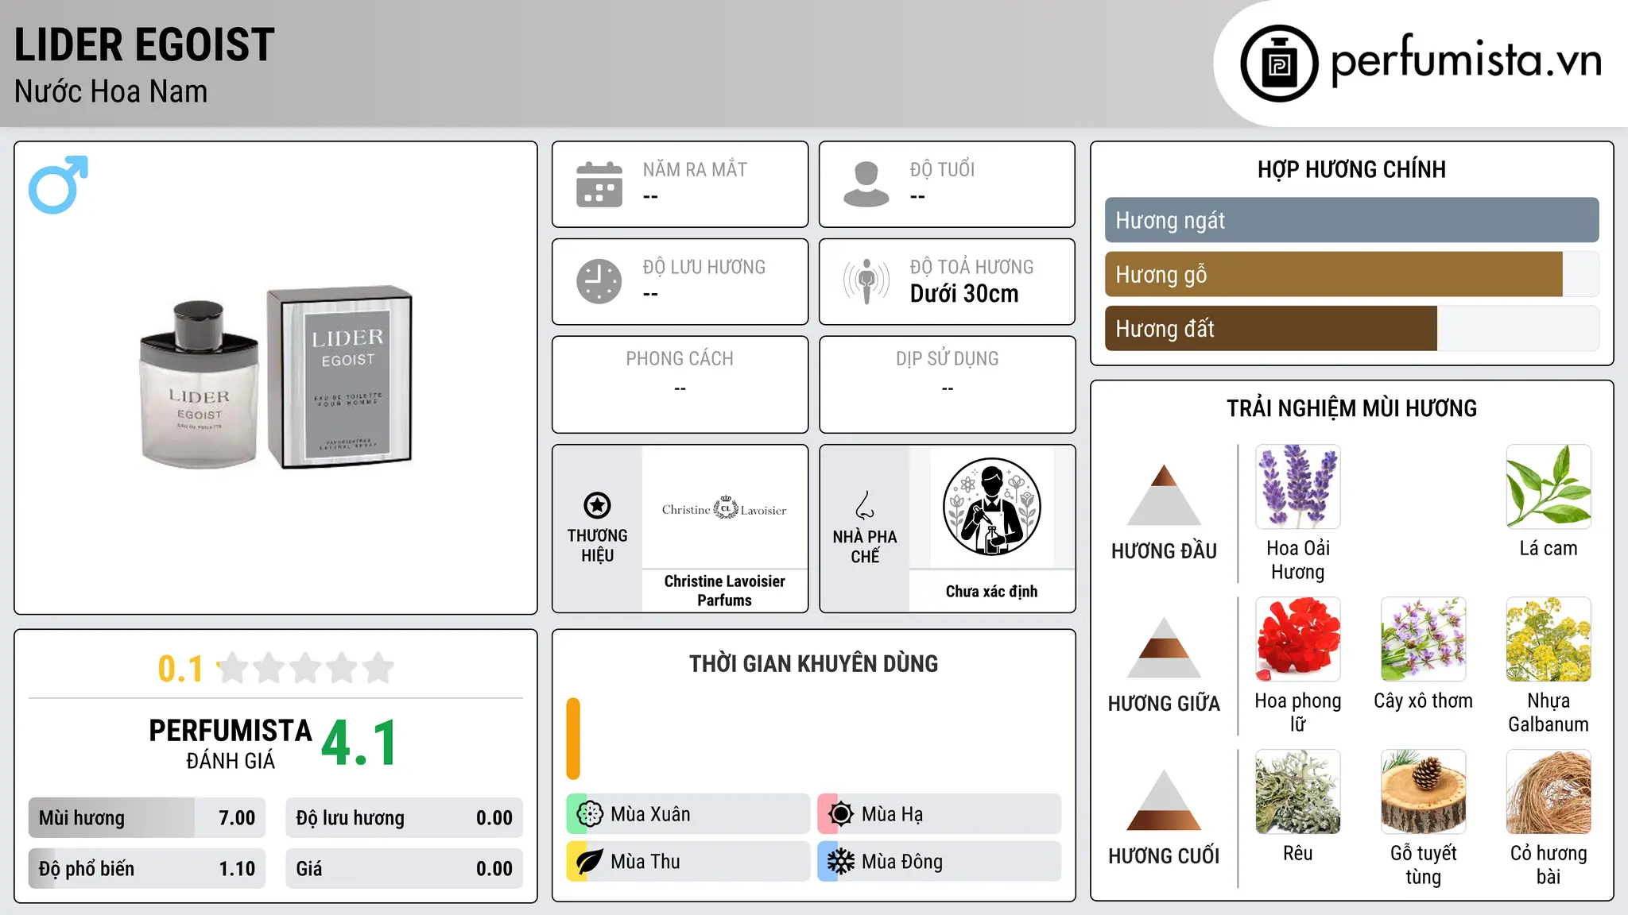Click the Dưới 30cm sillage value
Viewport: 1628px width, 915px height.
(x=964, y=294)
